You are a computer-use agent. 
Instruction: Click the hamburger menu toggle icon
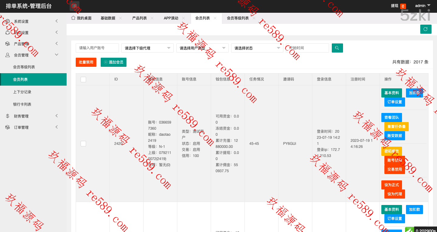coord(75,6)
